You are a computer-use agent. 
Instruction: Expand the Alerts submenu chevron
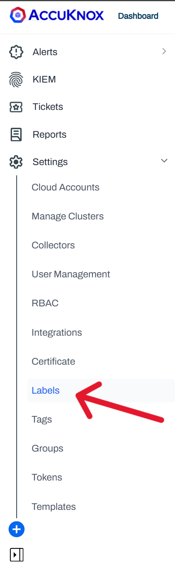tap(164, 51)
